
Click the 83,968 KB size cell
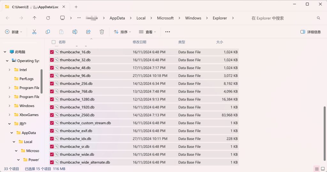click(230, 115)
